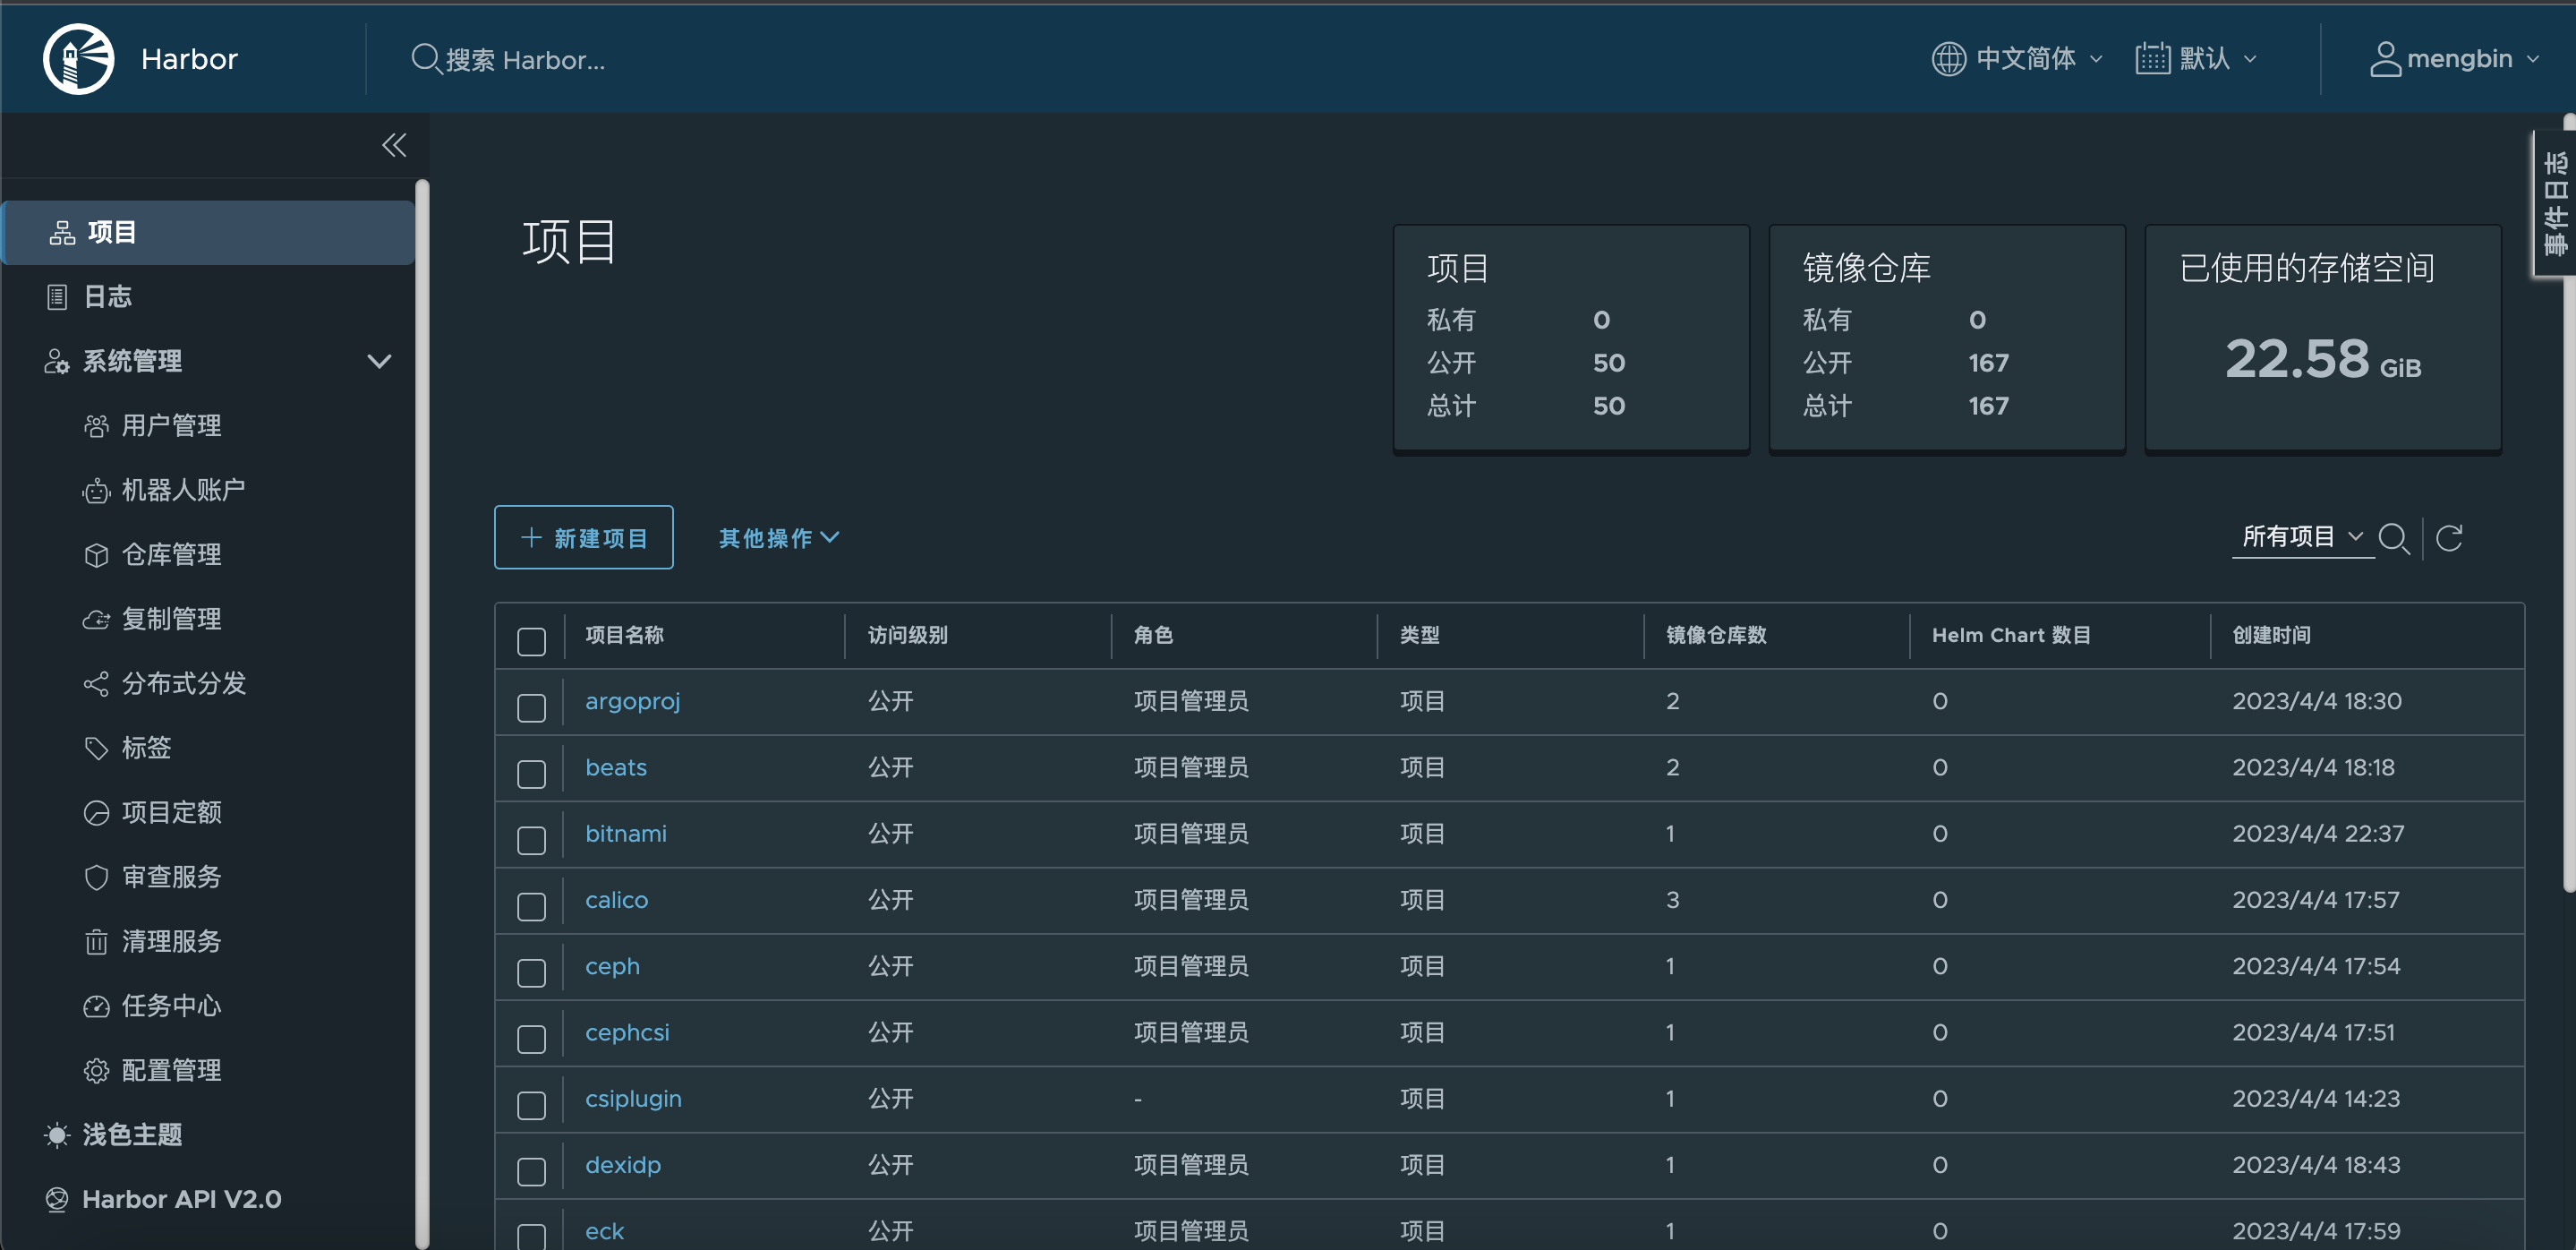Image resolution: width=2576 pixels, height=1250 pixels.
Task: Click the 配置管理 gear icon
Action: tap(96, 1071)
